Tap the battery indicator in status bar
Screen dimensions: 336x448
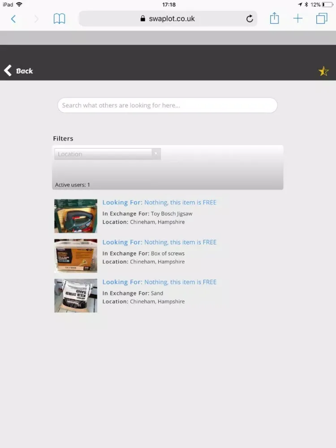click(x=327, y=4)
